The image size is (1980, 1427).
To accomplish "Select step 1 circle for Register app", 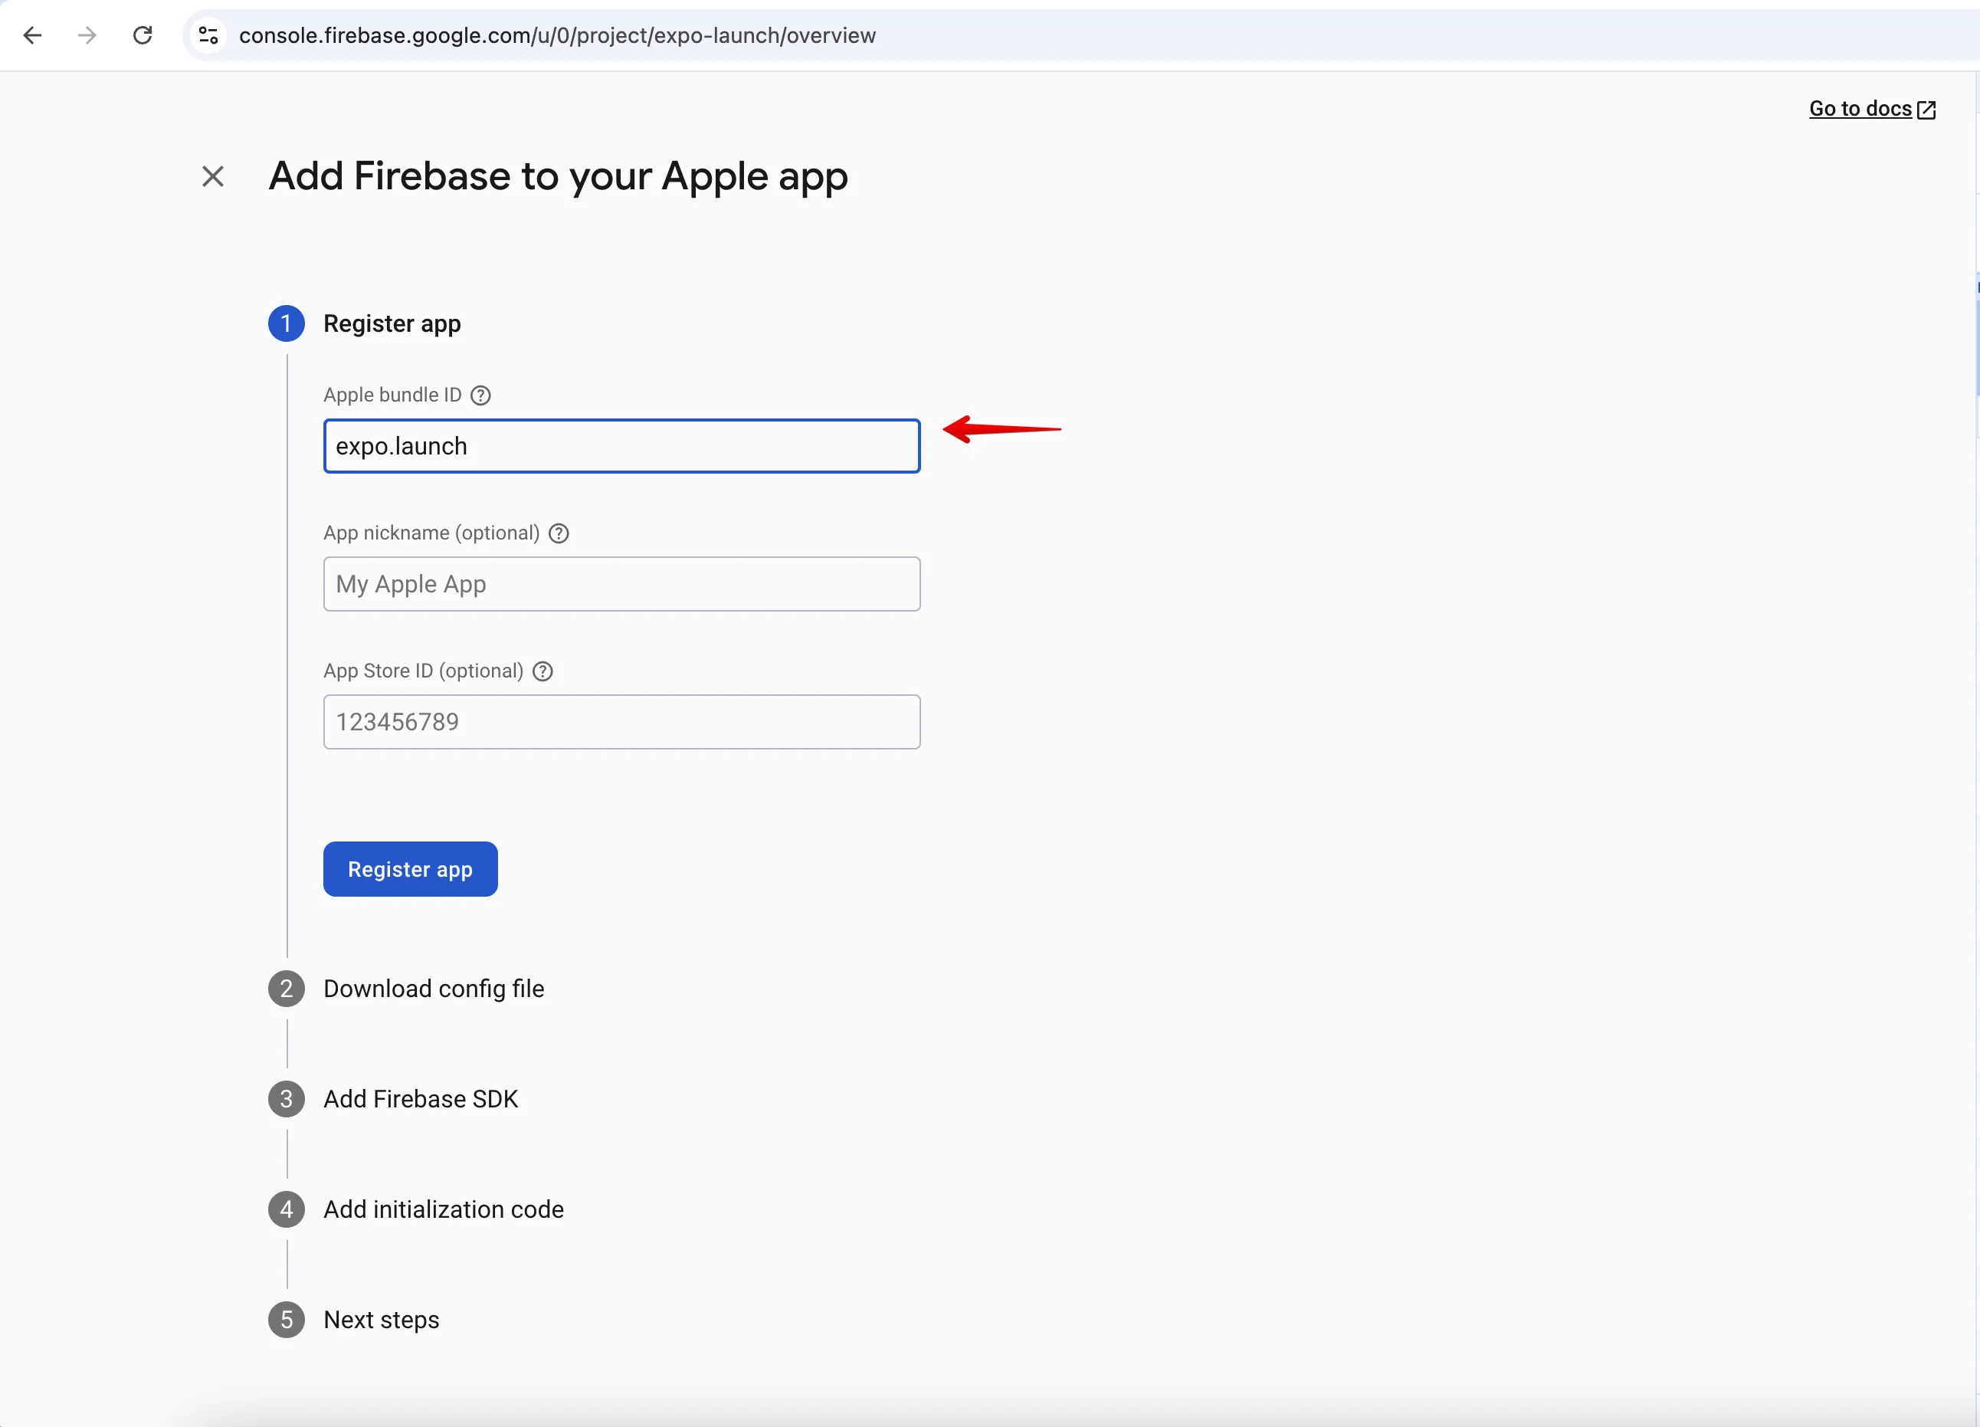I will coord(287,324).
